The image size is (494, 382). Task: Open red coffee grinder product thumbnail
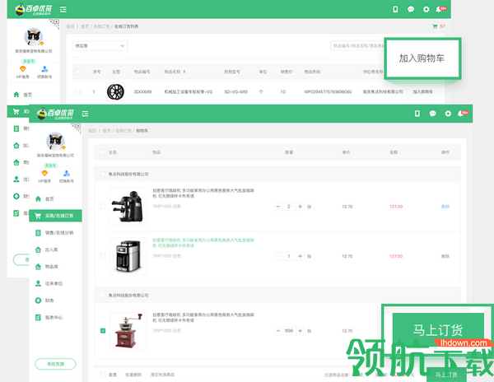tap(128, 331)
